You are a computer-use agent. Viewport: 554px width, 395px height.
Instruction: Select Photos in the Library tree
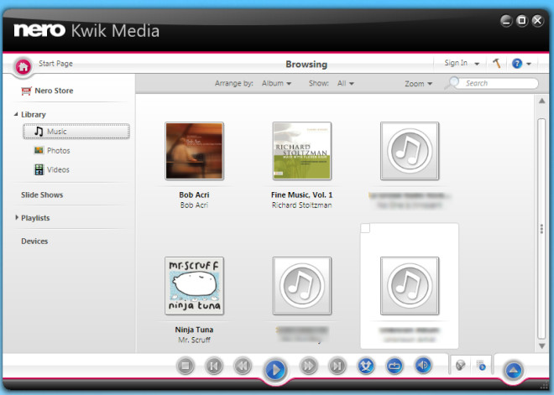[58, 150]
